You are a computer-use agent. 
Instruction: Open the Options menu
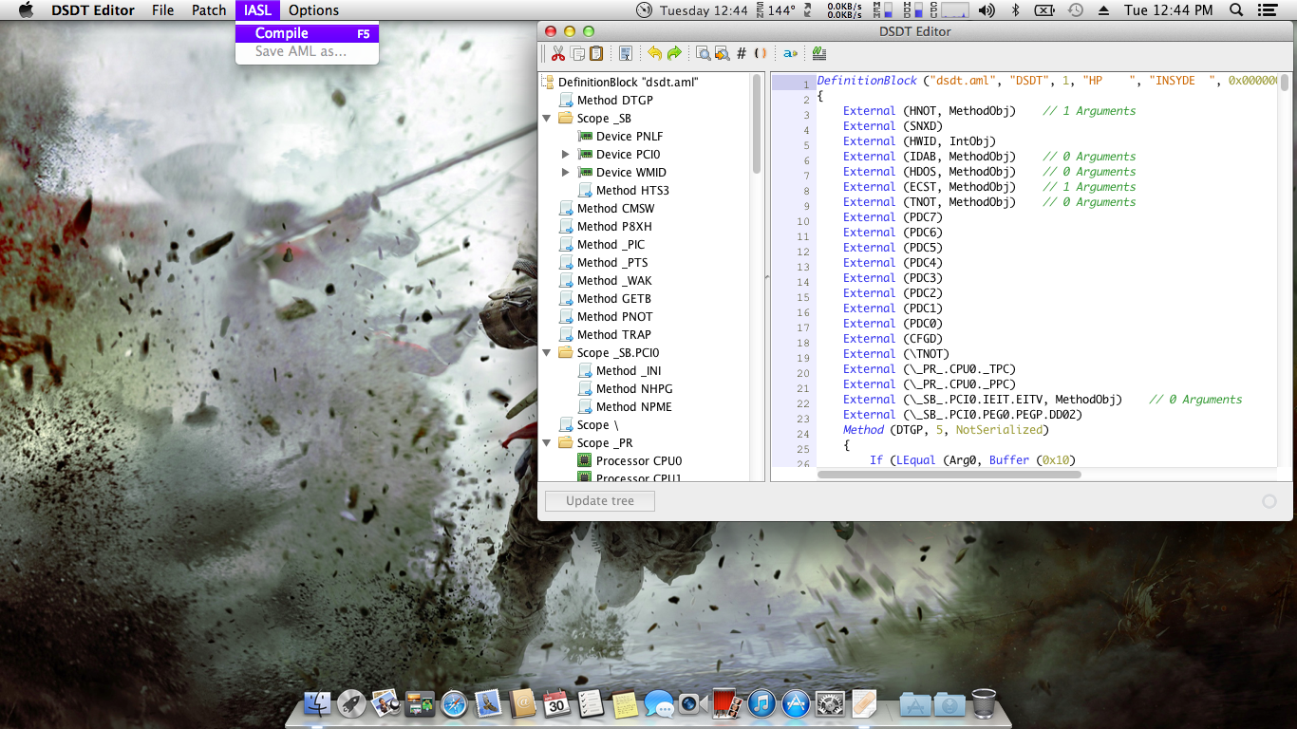313,10
